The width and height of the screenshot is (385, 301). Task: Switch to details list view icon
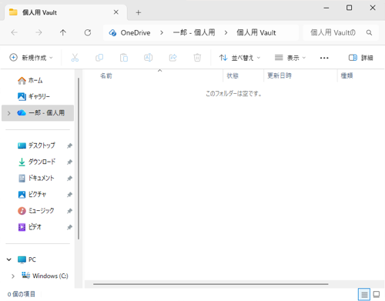click(364, 294)
